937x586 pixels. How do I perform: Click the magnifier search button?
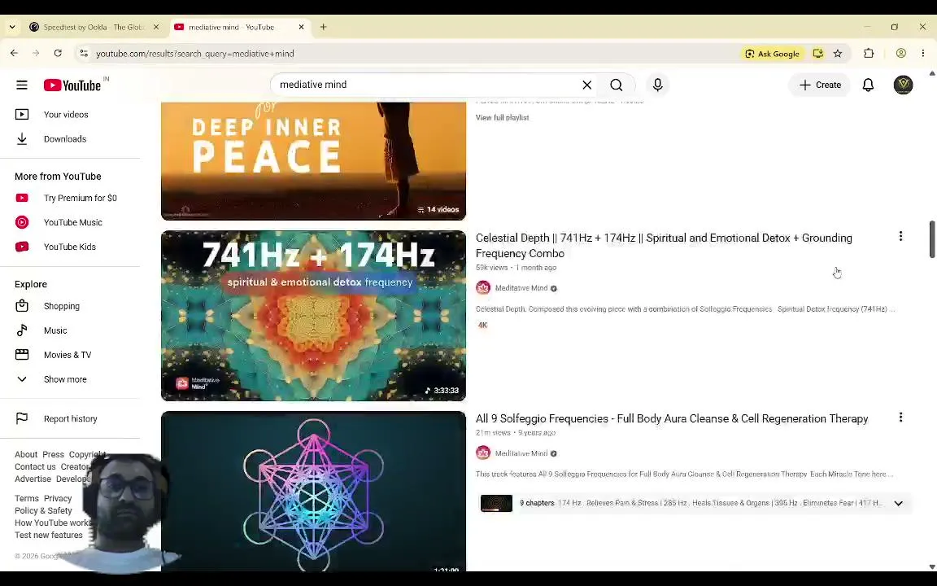tap(616, 85)
